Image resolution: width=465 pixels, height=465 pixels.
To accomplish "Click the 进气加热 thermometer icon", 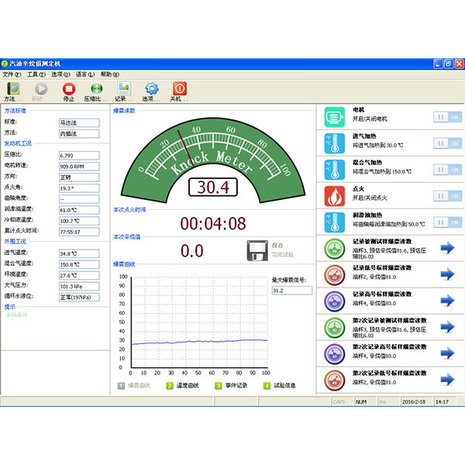I will click(335, 143).
